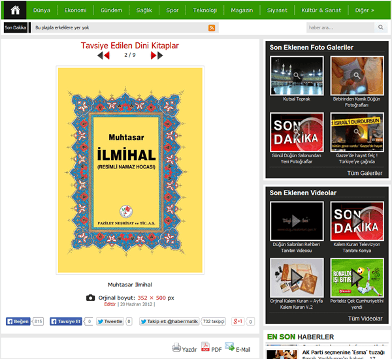Open 'Gönül Düğün Salonundan Yeni Fotoğraflar' caption link
The width and height of the screenshot is (392, 359).
click(x=297, y=159)
